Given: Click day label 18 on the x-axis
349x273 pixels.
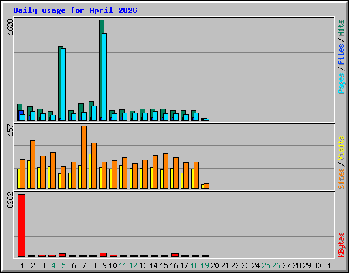Looking at the screenshot, I should (x=194, y=265).
